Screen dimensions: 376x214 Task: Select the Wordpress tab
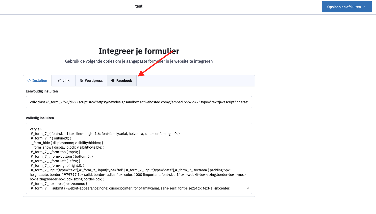pyautogui.click(x=91, y=81)
